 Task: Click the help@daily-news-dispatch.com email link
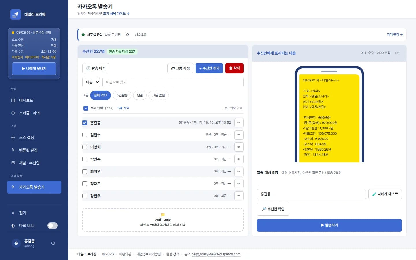coord(216,254)
